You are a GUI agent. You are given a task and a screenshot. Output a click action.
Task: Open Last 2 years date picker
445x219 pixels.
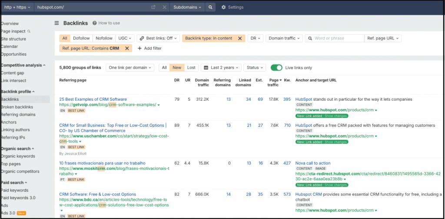[x=221, y=67]
